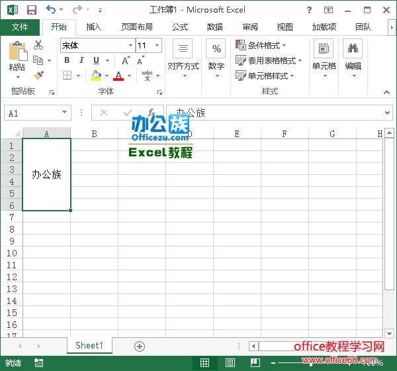Activate the Format Painter brush

(x=38, y=76)
